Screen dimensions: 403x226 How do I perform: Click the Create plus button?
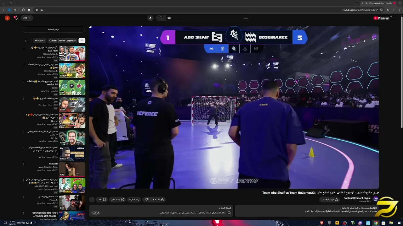pyautogui.click(x=27, y=18)
